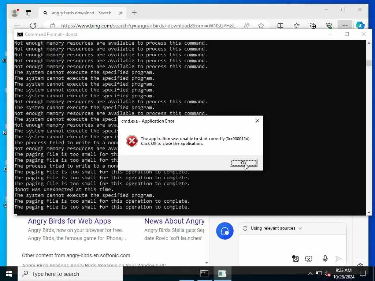This screenshot has width=375, height=281.
Task: Activate Copilot microphone input
Action: tap(325, 259)
